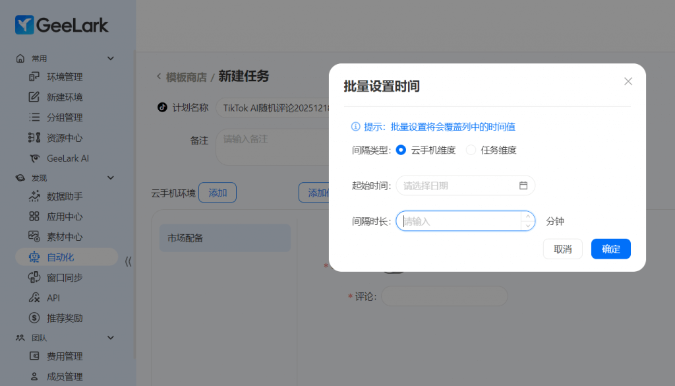
Task: Click the 环境管理 sidebar icon
Action: (x=34, y=77)
